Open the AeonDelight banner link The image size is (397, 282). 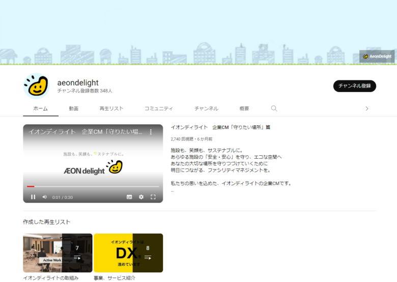coord(377,56)
